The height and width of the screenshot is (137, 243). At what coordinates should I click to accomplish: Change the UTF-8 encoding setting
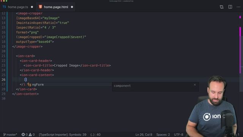(178, 134)
